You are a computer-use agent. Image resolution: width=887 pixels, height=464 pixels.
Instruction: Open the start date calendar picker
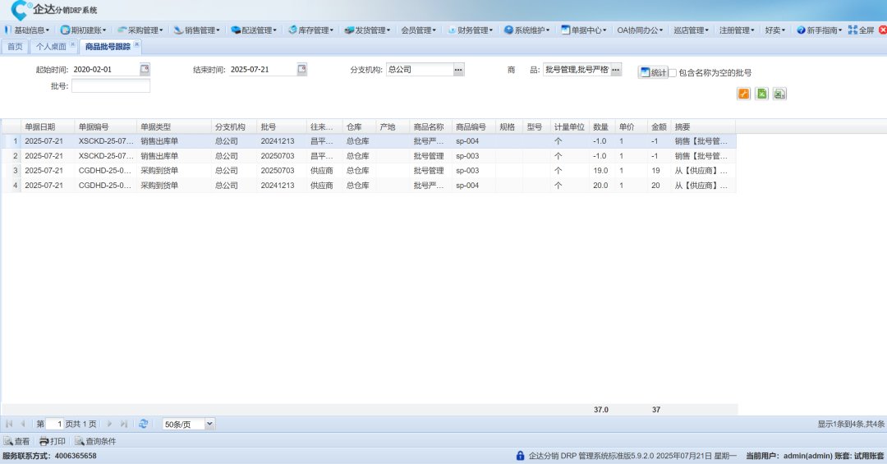145,70
